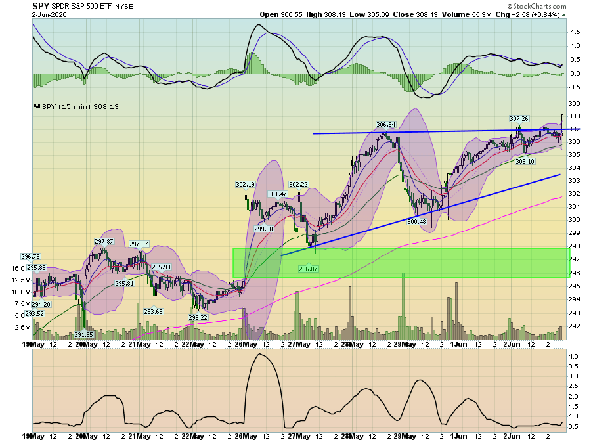Click the 295.81 price label
Viewport: 591px width, 442px height.
point(124,283)
